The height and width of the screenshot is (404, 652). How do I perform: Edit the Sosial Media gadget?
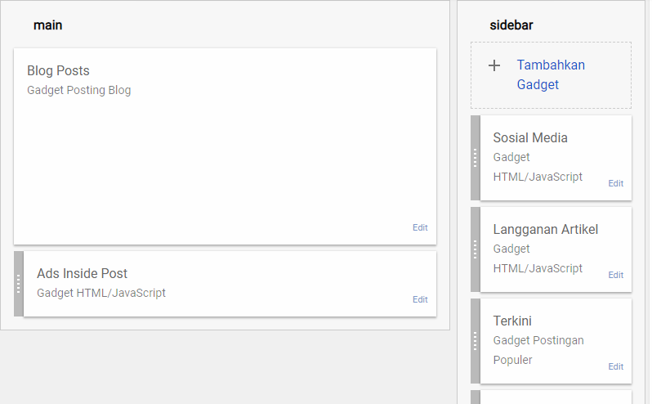point(615,184)
